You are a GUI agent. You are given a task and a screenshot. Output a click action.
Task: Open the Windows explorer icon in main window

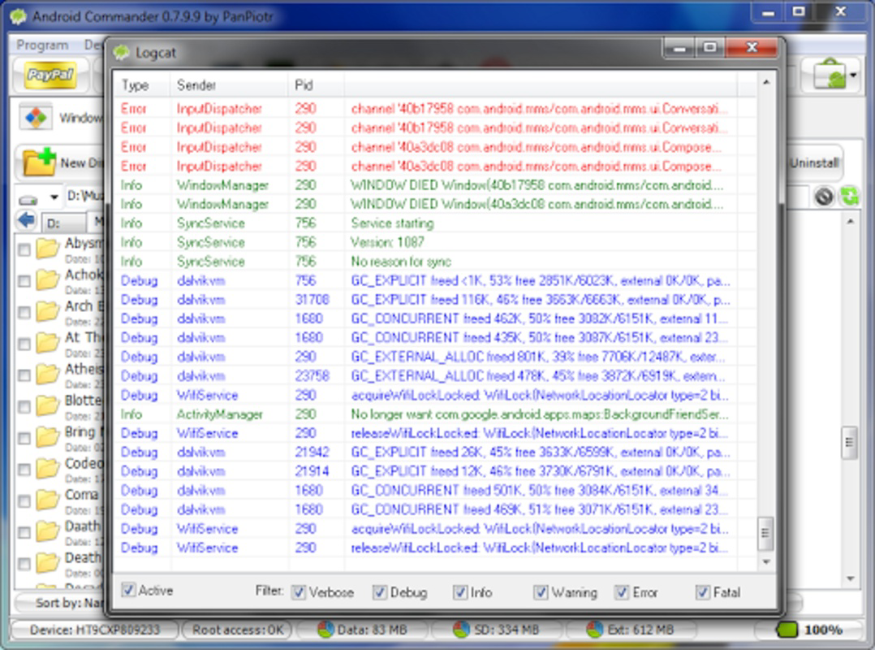[37, 117]
